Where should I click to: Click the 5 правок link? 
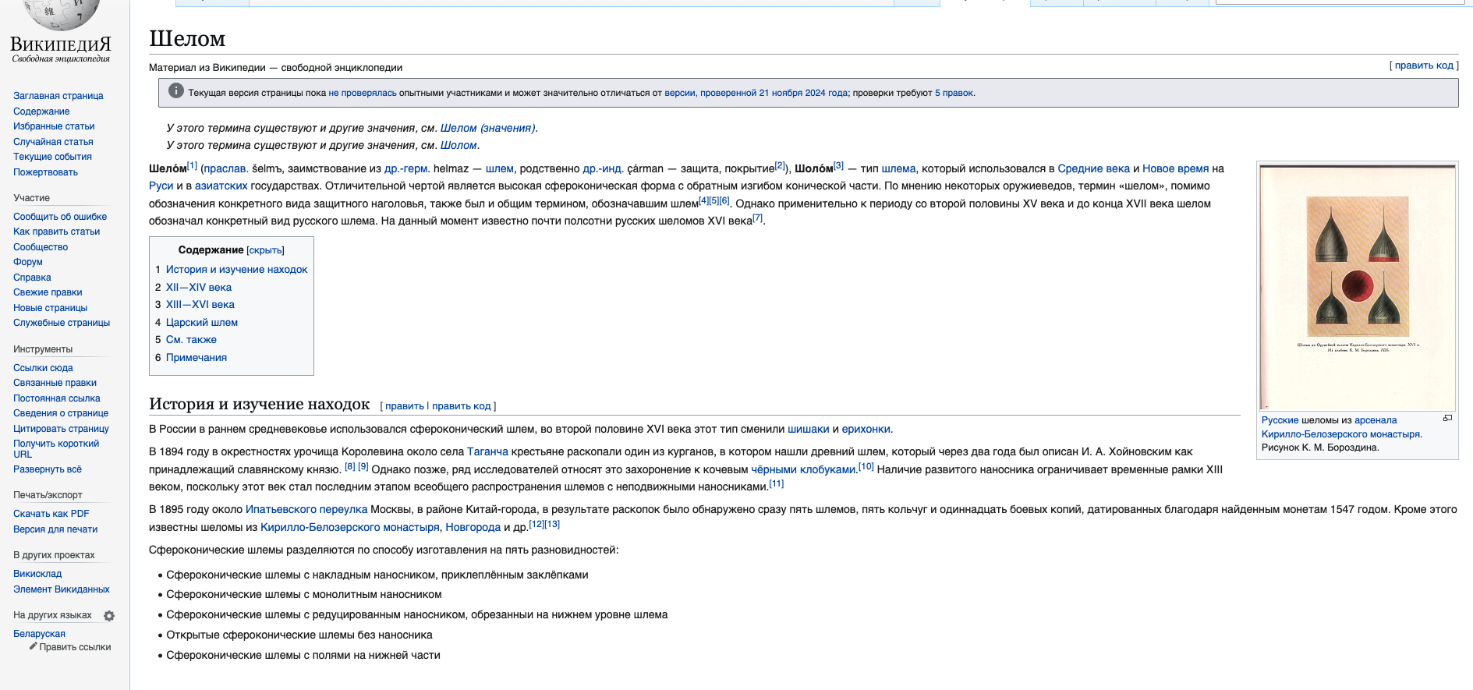[954, 93]
